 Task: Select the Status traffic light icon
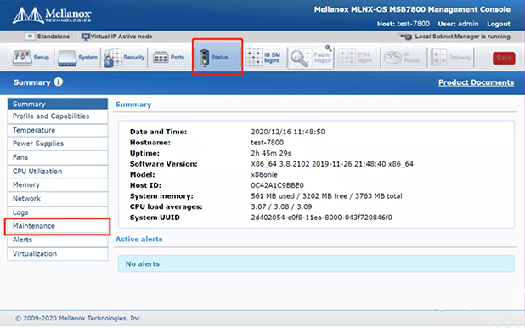coord(204,58)
